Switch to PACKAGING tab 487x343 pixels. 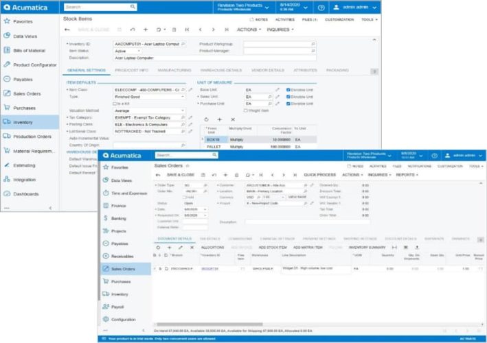[x=337, y=70]
